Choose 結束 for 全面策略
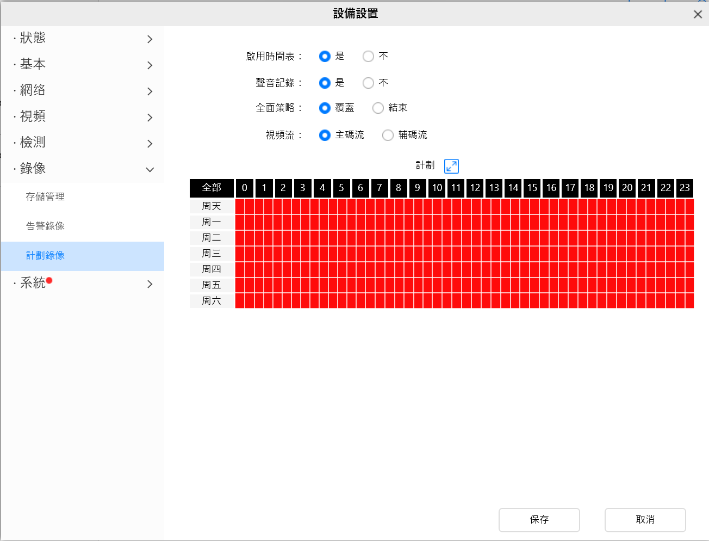Screen dimensions: 709x541 tap(378, 108)
